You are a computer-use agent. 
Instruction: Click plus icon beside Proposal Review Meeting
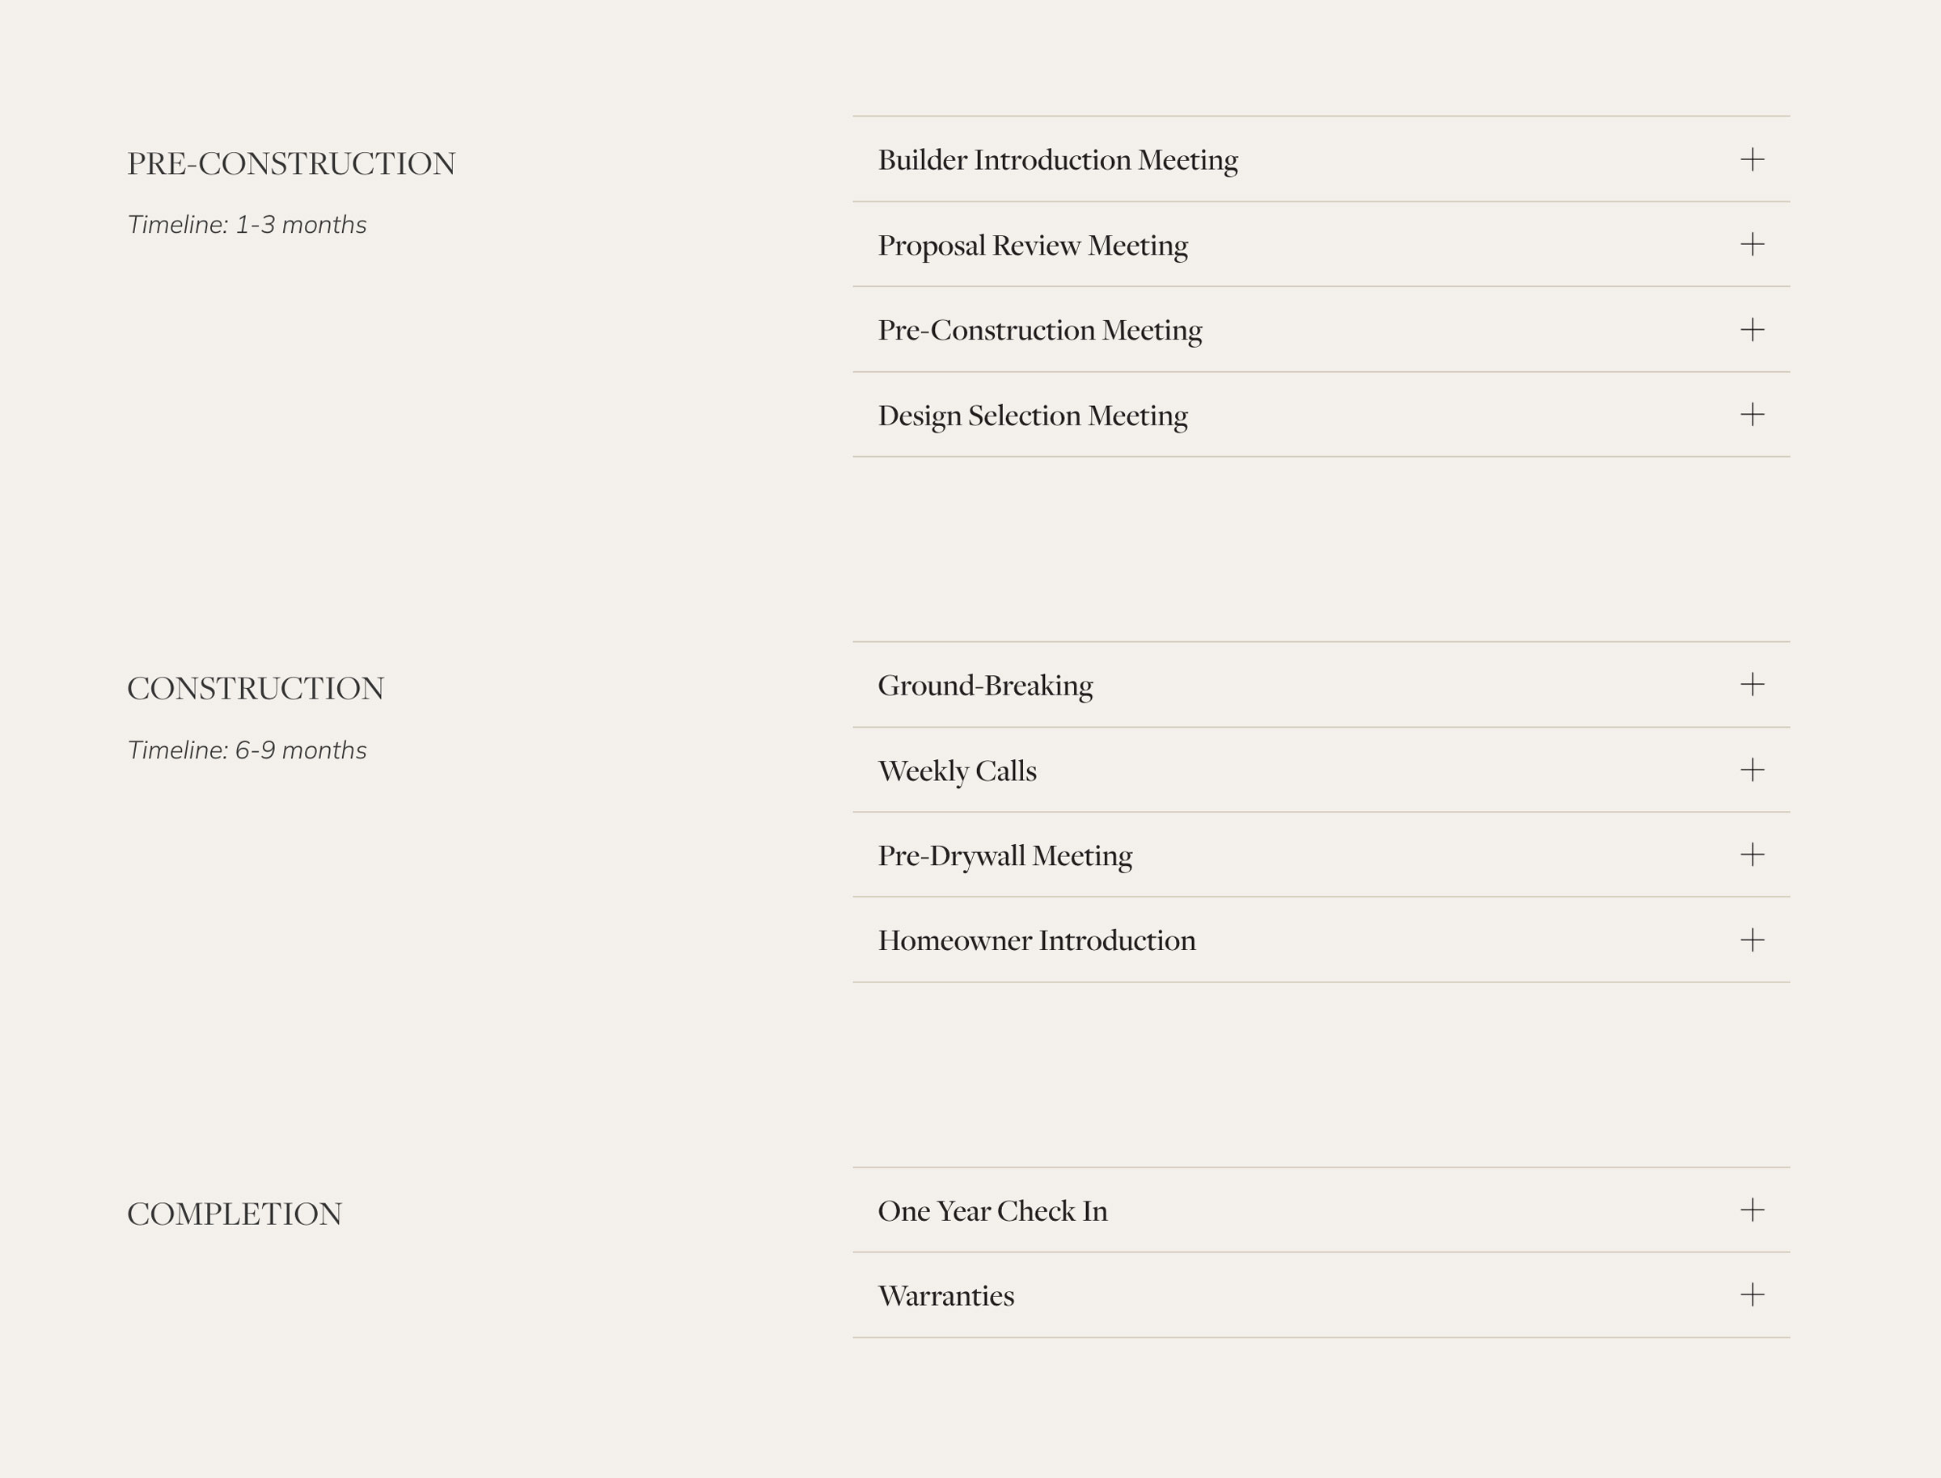pos(1752,244)
